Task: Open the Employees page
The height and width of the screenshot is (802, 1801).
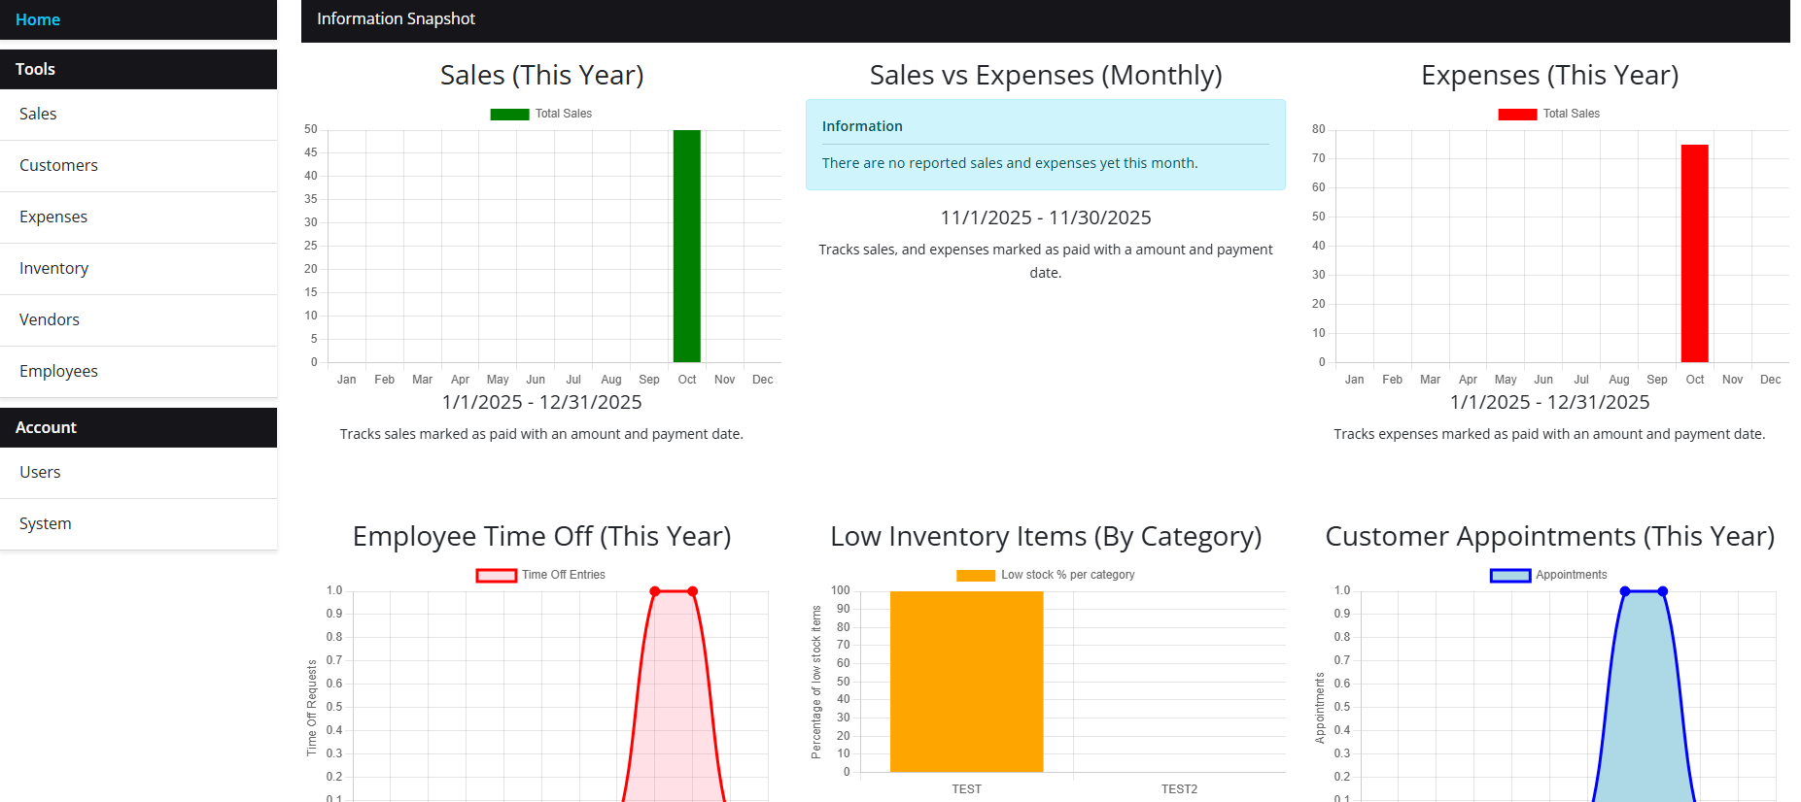Action: tap(58, 371)
